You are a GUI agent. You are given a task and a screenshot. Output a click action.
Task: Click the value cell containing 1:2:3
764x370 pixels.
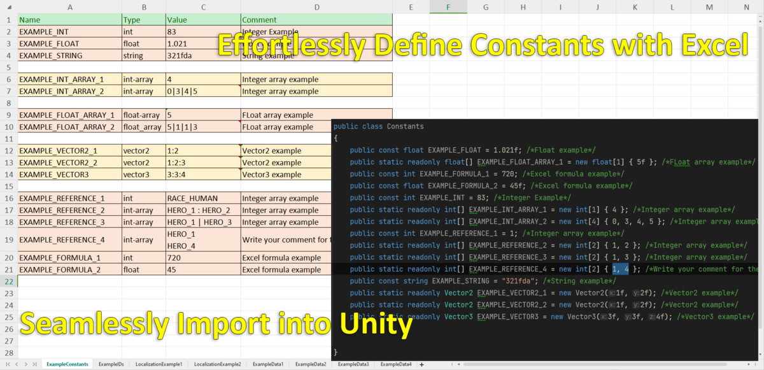[x=202, y=162]
